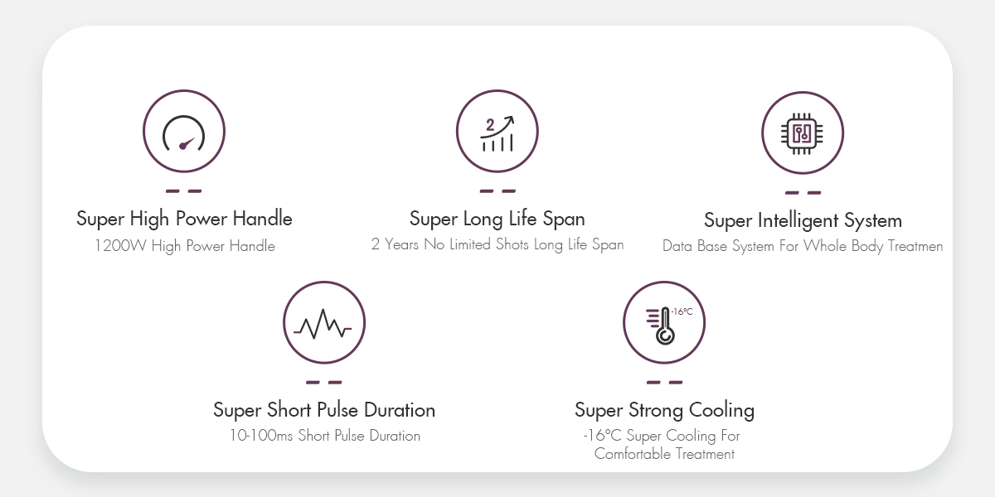Image resolution: width=995 pixels, height=497 pixels.
Task: Click 10-100ms Short Pulse Duration text
Action: (x=324, y=436)
